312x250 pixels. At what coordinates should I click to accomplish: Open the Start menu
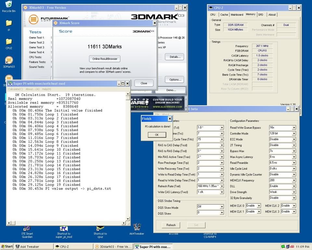[7, 247]
